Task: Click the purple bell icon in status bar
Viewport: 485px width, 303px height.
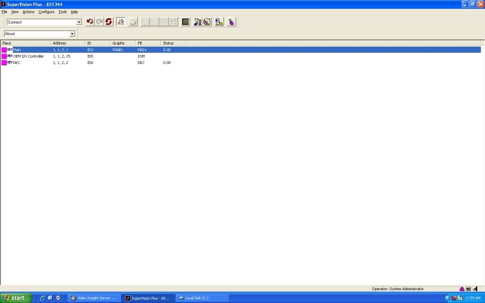Action: tap(462, 289)
